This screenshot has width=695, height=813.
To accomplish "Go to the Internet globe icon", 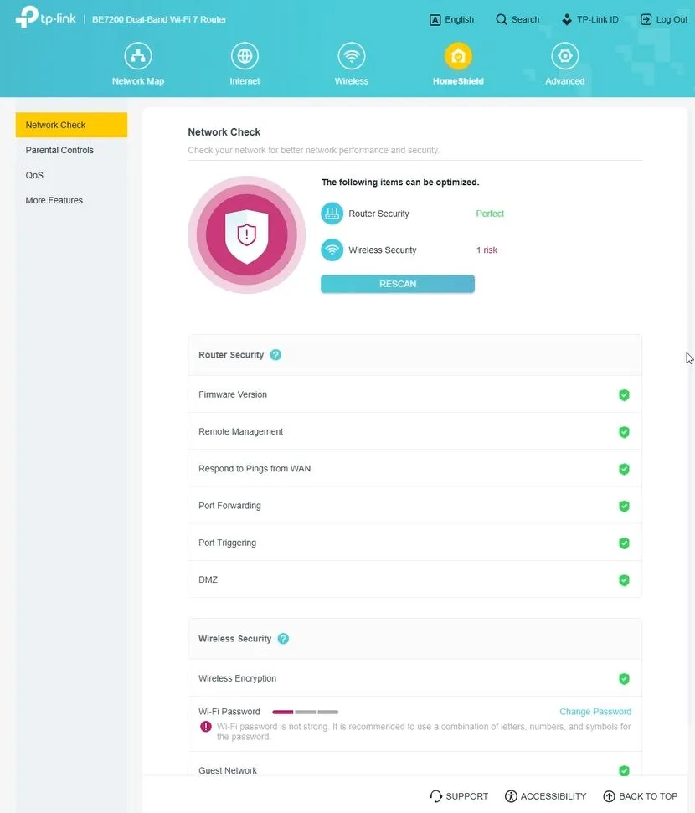I will pyautogui.click(x=245, y=57).
